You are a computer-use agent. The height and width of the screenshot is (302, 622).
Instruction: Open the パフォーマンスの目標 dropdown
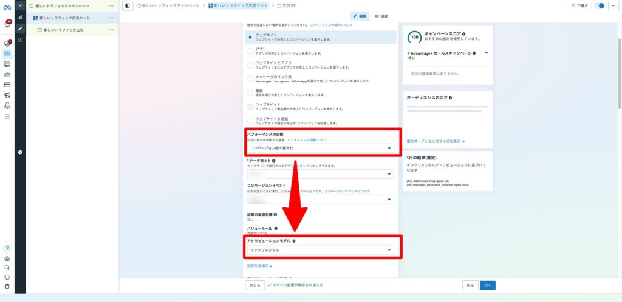point(321,149)
